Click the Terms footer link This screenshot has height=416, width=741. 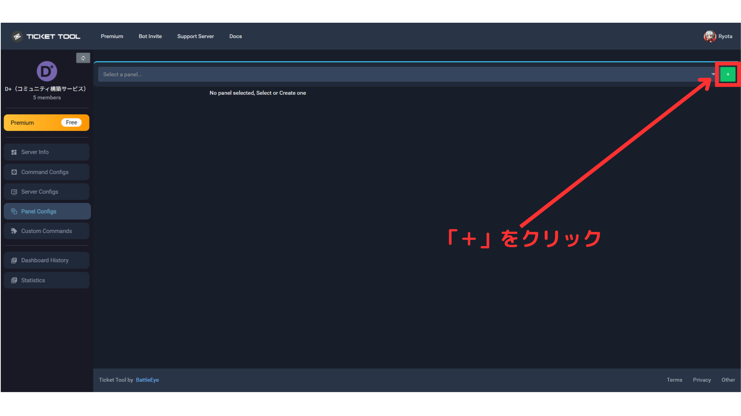pyautogui.click(x=674, y=380)
